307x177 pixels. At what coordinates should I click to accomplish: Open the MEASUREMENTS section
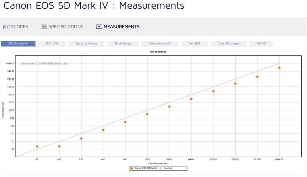coord(118,27)
